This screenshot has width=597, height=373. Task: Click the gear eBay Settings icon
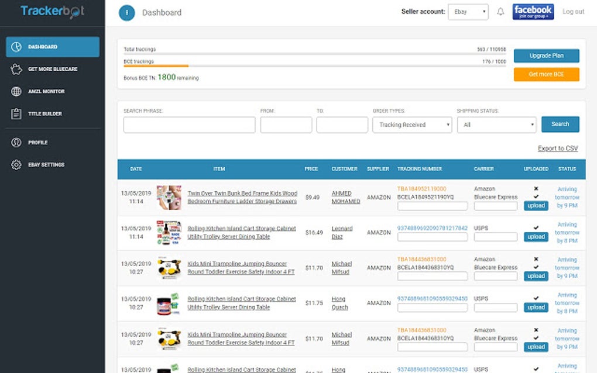pos(16,165)
